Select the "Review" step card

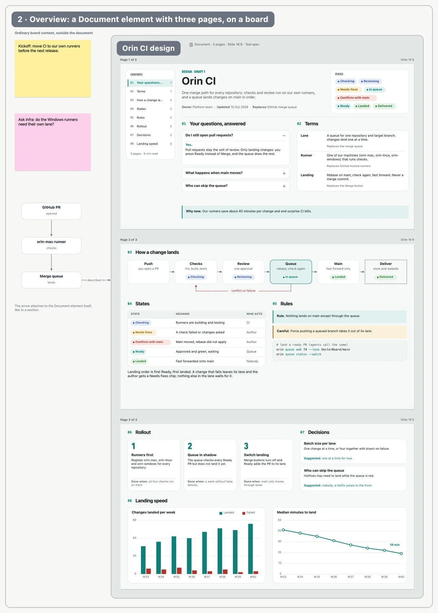[243, 272]
